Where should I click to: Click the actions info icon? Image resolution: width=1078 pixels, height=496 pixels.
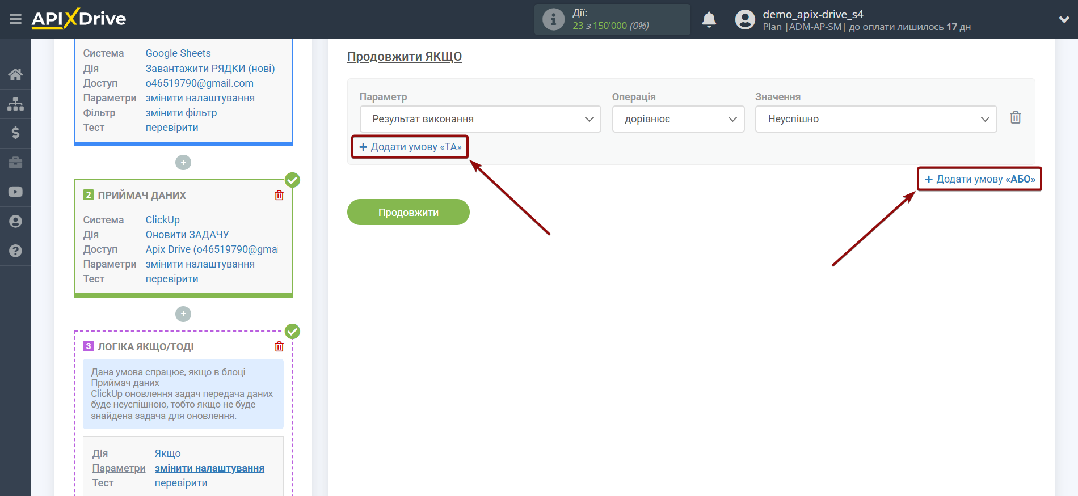point(553,20)
